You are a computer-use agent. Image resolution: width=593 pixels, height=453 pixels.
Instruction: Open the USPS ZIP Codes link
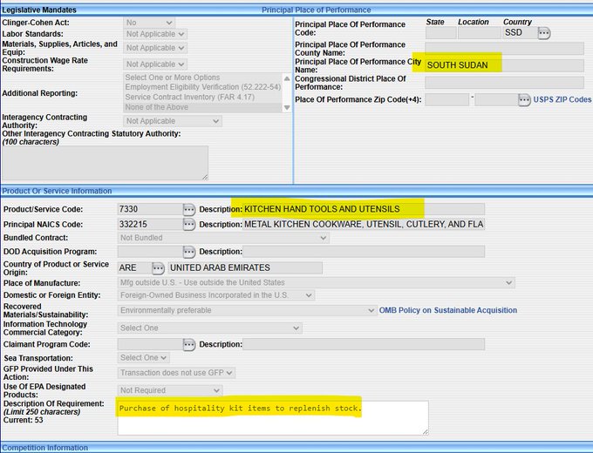(562, 100)
